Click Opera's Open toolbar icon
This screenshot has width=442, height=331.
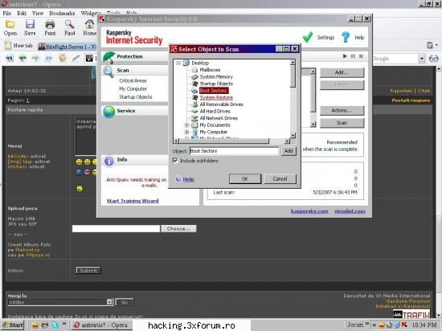coord(10,27)
